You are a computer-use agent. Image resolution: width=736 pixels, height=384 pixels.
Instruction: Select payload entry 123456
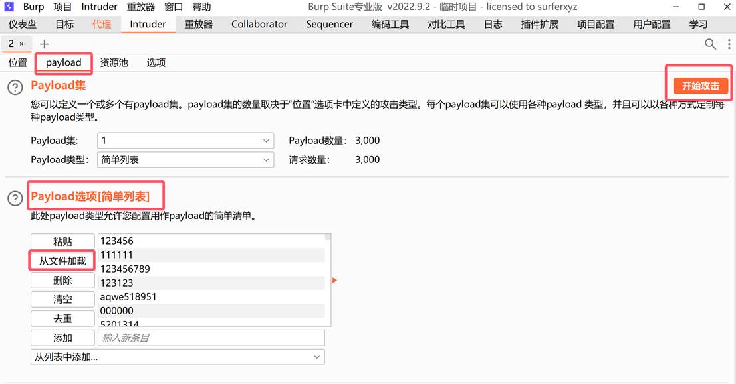coord(211,241)
